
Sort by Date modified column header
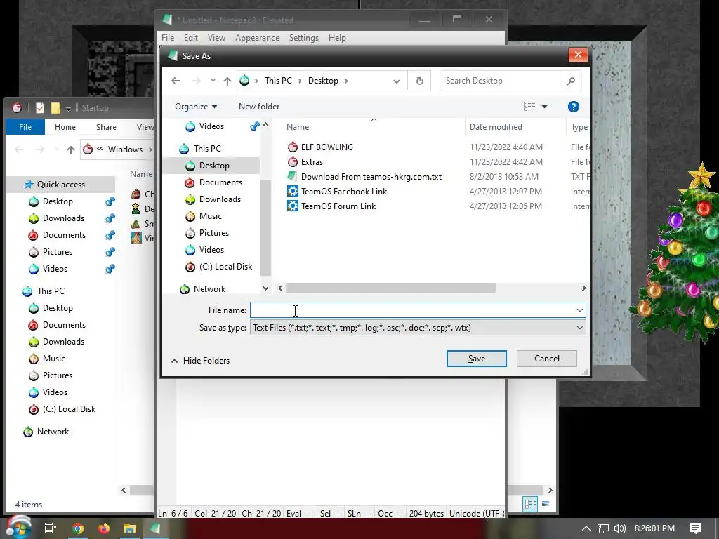tap(496, 127)
